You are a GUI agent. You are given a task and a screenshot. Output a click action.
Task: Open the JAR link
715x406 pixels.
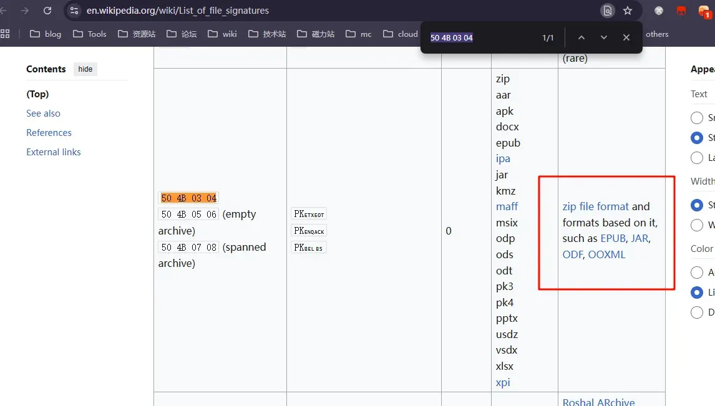pyautogui.click(x=640, y=239)
